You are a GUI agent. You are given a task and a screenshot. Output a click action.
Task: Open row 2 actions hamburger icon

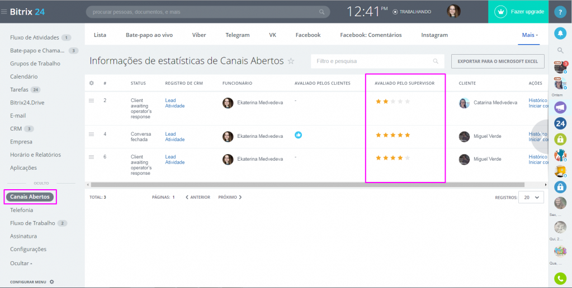point(92,100)
